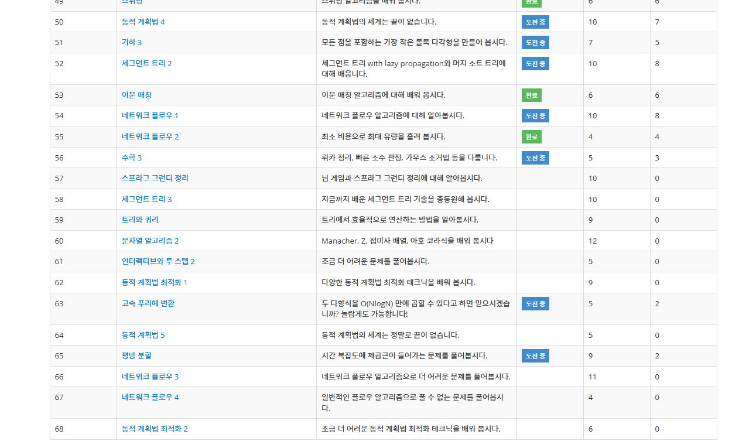
Task: Select the 네트워크 플로우 2 link
Action: [x=150, y=136]
